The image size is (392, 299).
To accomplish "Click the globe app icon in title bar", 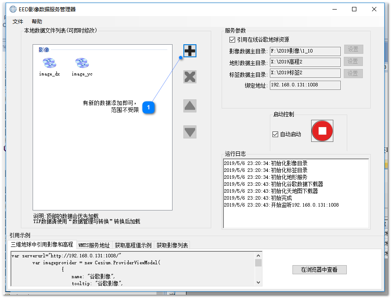I will pyautogui.click(x=13, y=9).
